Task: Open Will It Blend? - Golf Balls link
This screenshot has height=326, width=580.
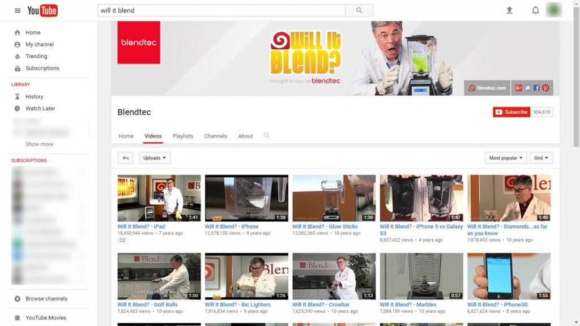Action: [147, 304]
